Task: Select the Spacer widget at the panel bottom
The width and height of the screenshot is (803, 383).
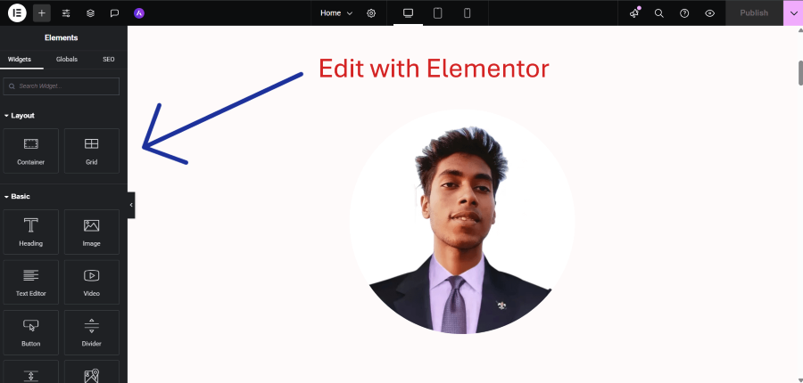Action: click(x=30, y=371)
